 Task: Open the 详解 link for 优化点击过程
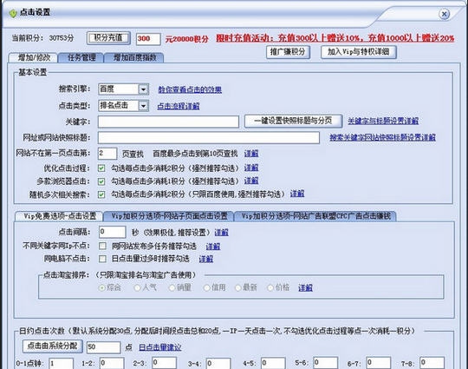[x=251, y=168]
